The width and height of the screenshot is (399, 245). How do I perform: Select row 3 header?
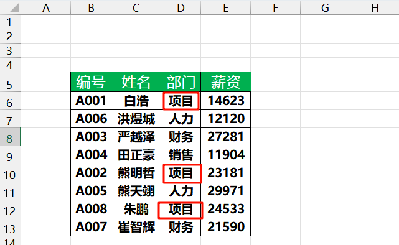(10, 50)
